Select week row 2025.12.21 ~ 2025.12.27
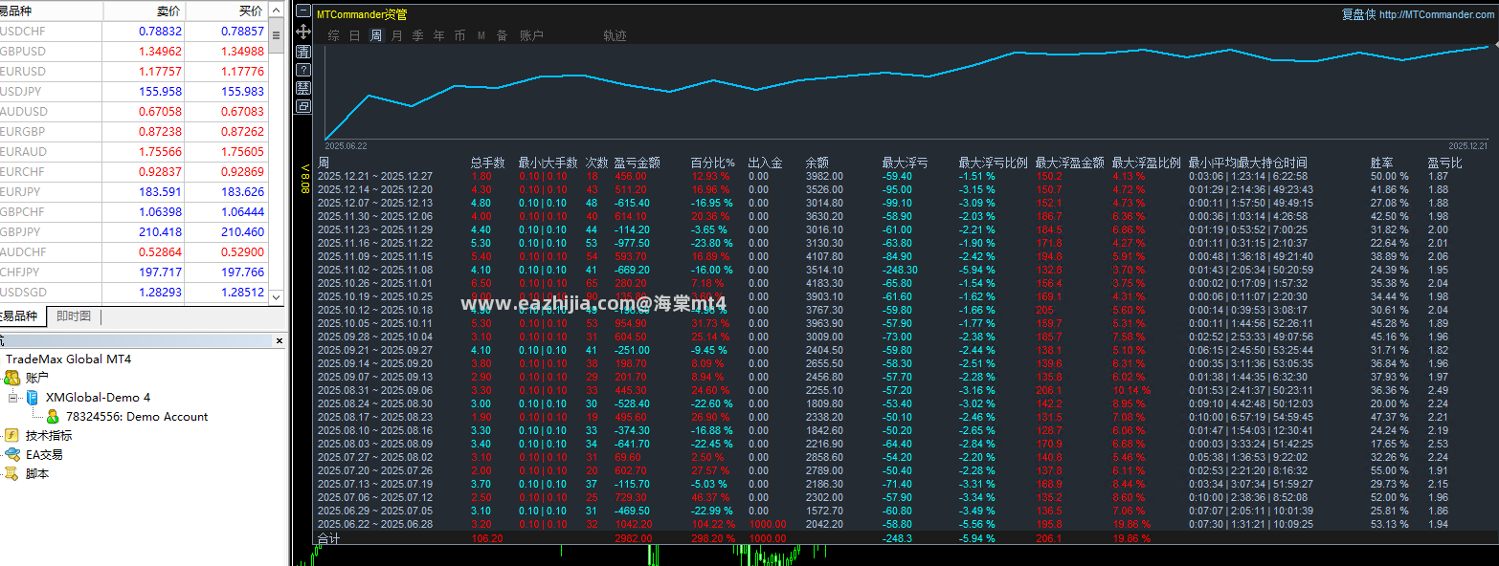 (905, 176)
